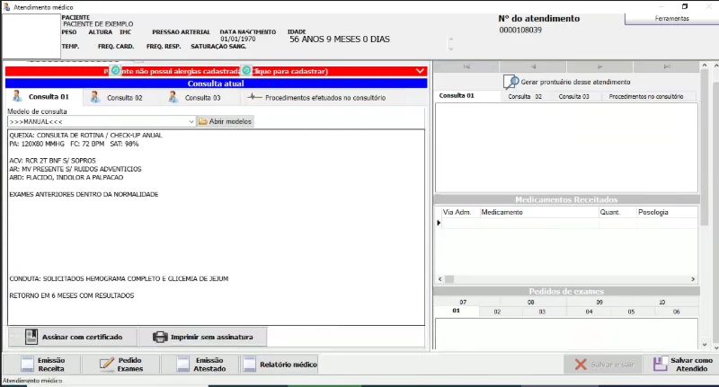The height and width of the screenshot is (387, 719).
Task: Open the Modelo de consulta dropdown
Action: [191, 122]
